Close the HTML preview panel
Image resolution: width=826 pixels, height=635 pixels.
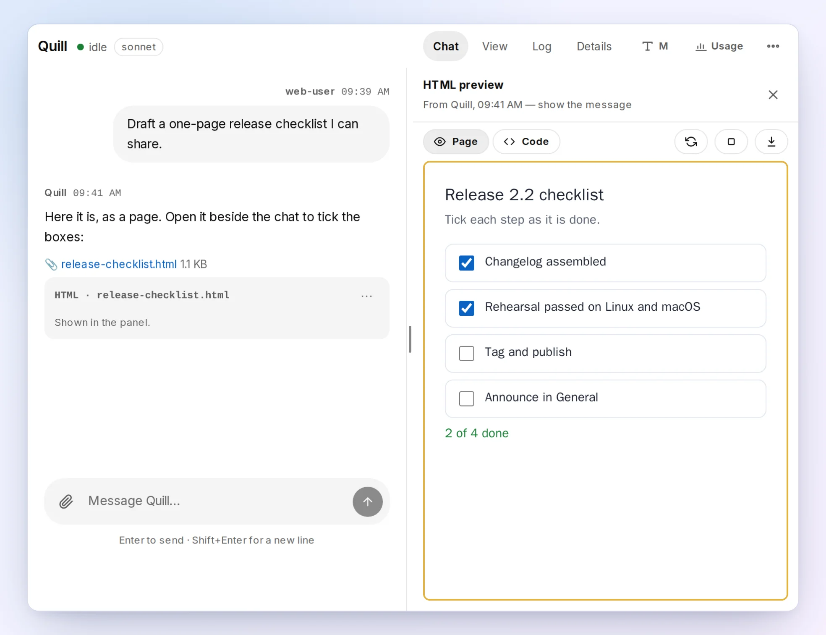coord(773,95)
